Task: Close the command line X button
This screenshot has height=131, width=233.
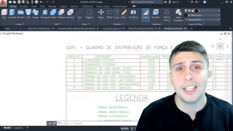Action: 50,123
